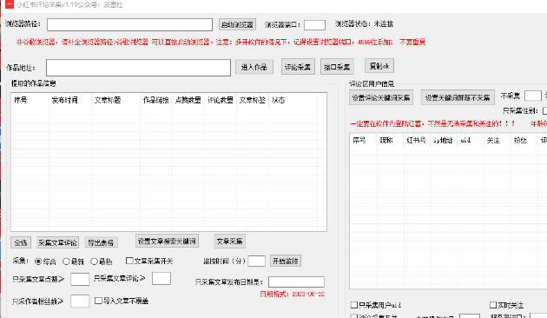
Task: Click the 文章采集 article collection button
Action: click(x=229, y=242)
